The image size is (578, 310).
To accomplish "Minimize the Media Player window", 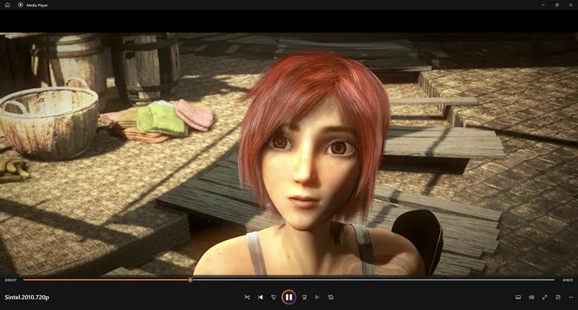I will point(543,5).
